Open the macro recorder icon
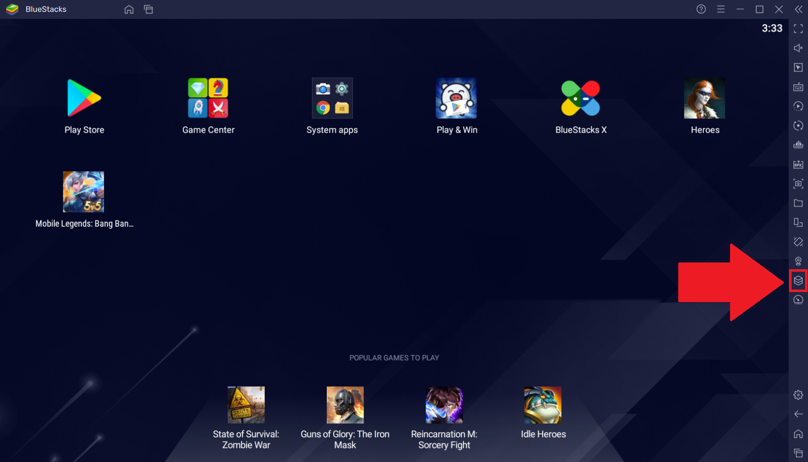The image size is (808, 462). click(798, 145)
